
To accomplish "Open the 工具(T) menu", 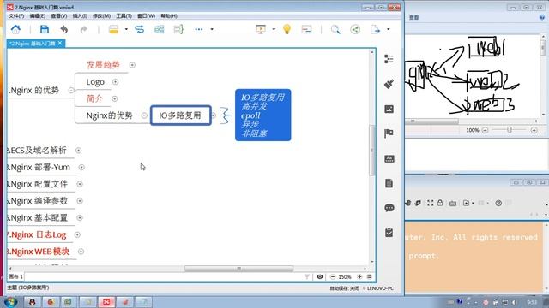I will [x=124, y=16].
